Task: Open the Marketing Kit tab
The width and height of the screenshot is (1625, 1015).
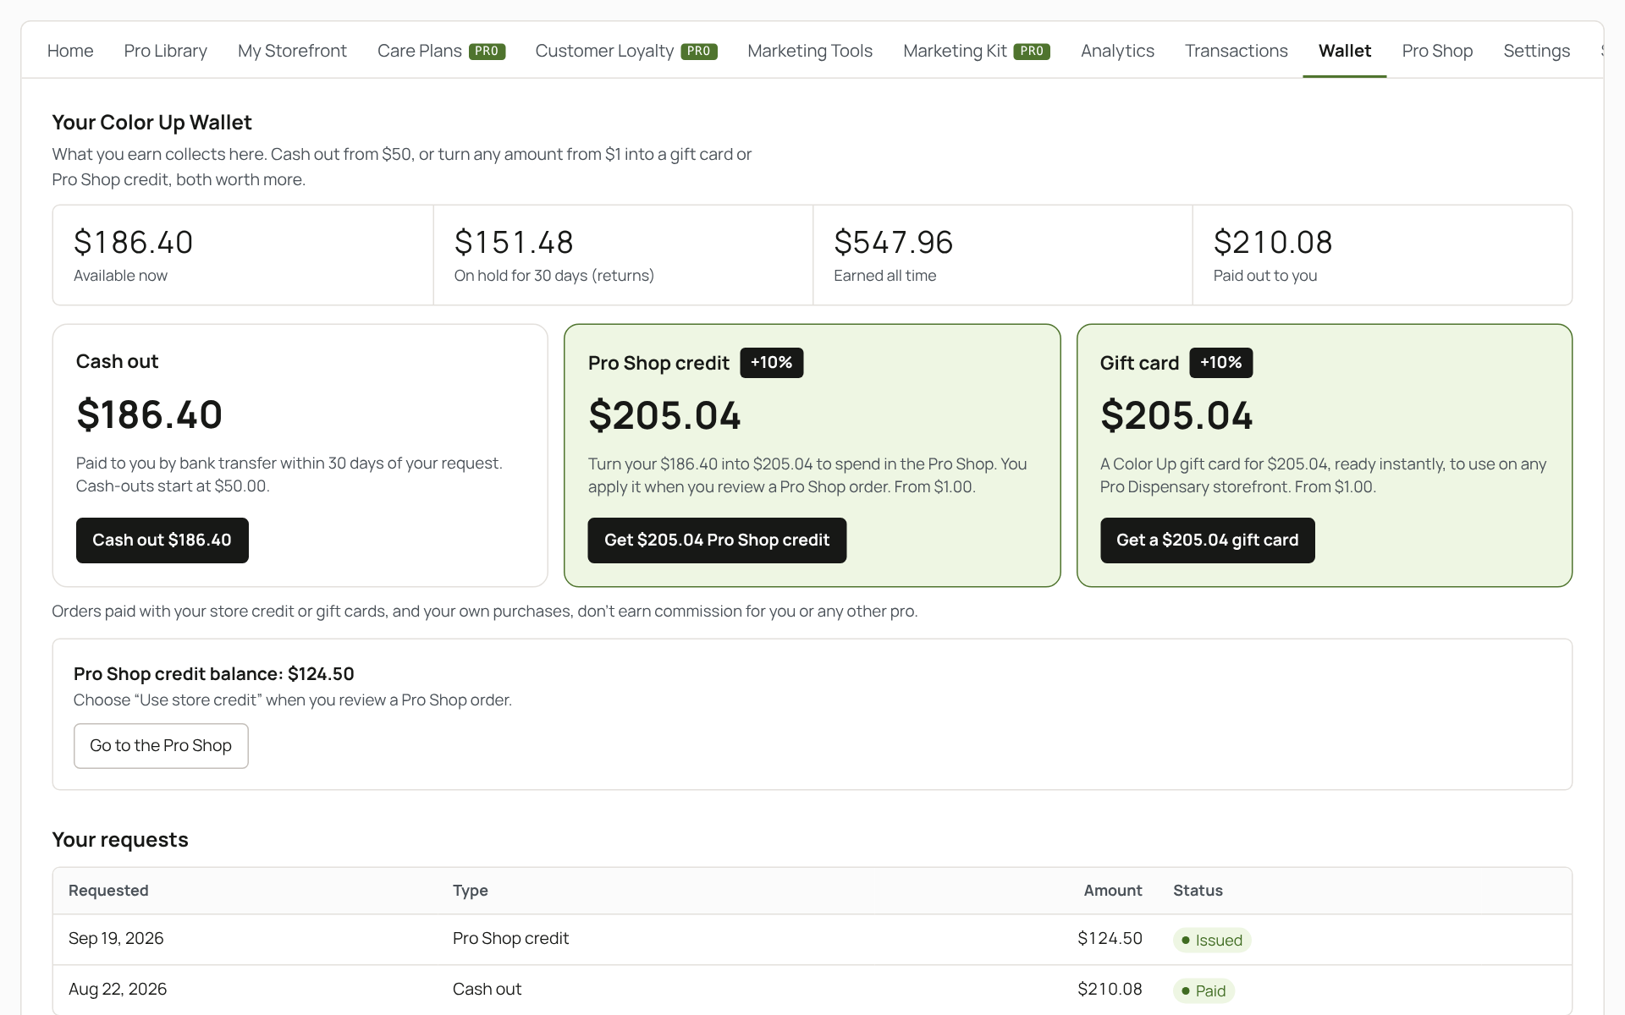Action: pyautogui.click(x=977, y=51)
